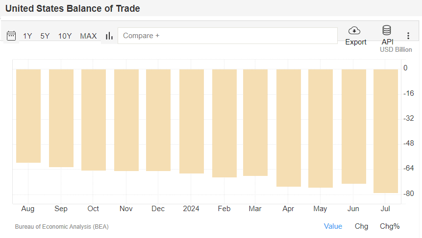Click the April trade balance bar
This screenshot has width=422, height=238.
point(288,128)
